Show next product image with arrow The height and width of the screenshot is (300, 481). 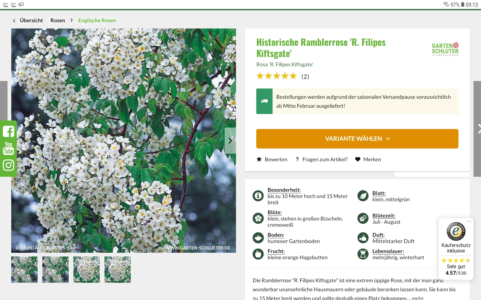coord(230,141)
